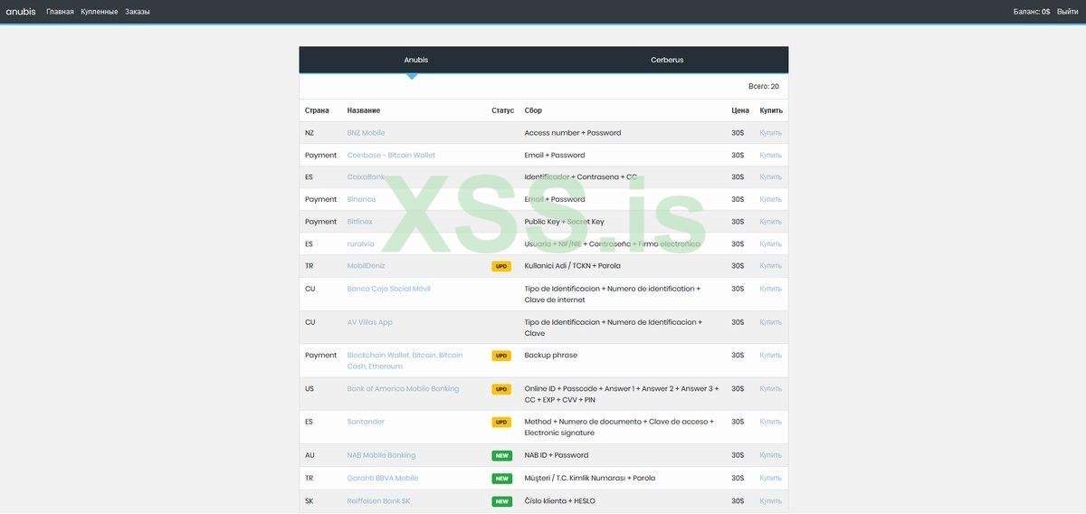Click Купить in the NAB Mobile Banking row

coord(770,455)
